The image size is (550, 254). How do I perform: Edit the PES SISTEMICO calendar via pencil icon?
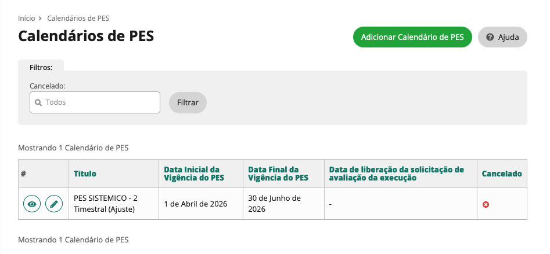(x=54, y=204)
